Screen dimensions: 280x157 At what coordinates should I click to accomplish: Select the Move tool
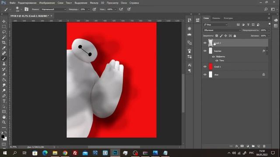[4, 21]
